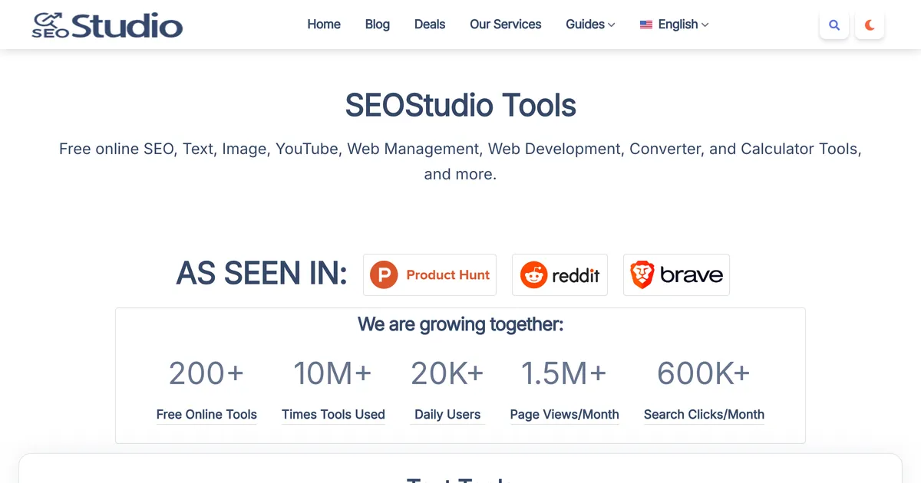Click the Search Clicks/Month stat link
Screen dimensions: 921x483
(704, 414)
